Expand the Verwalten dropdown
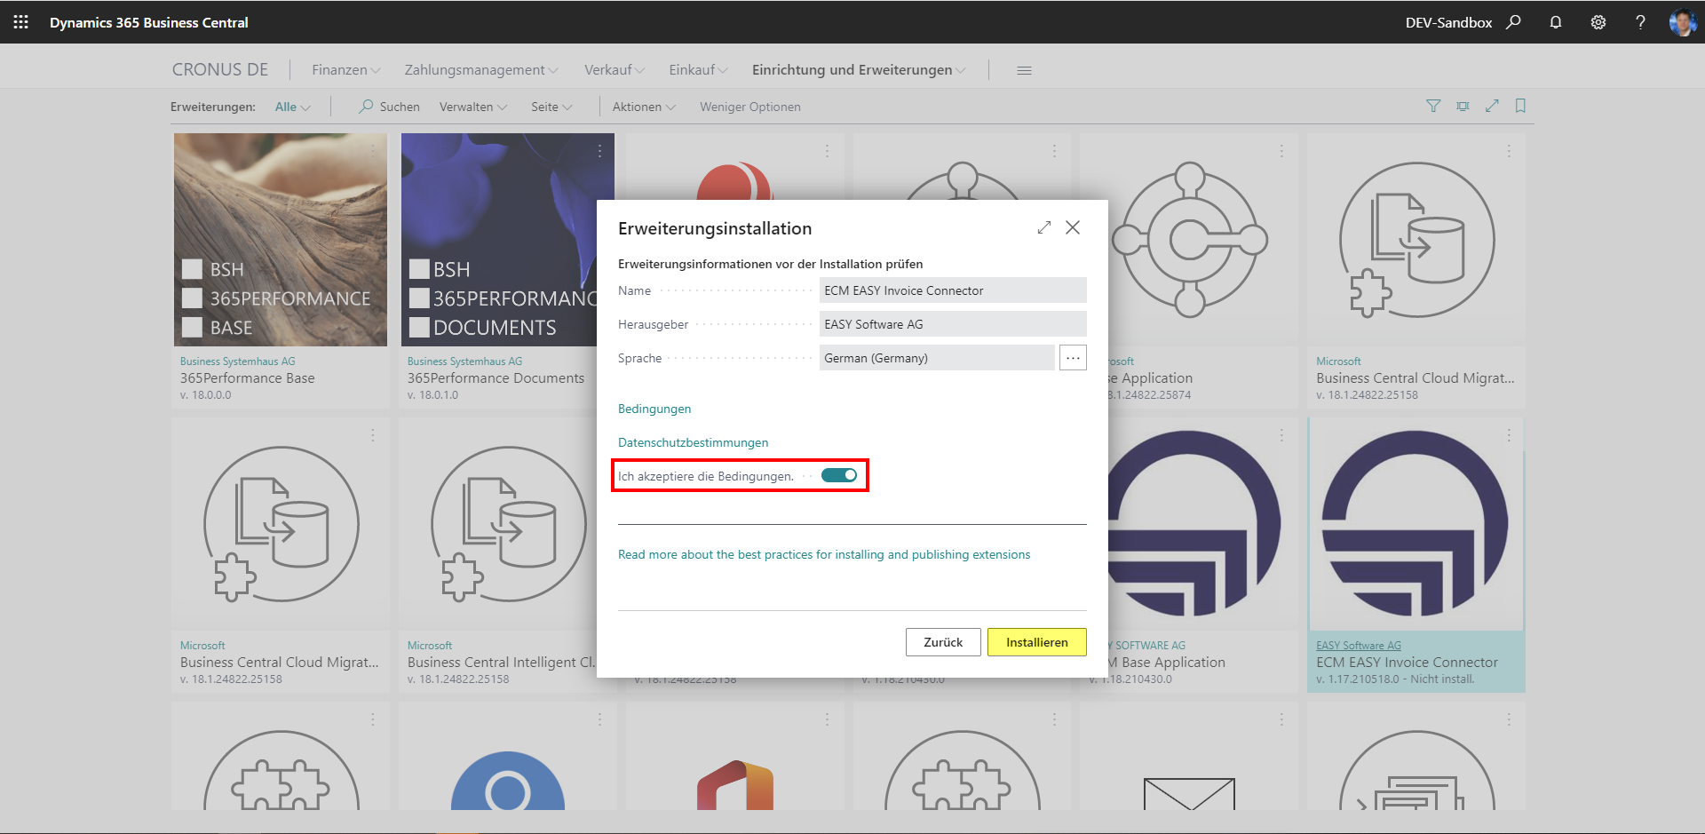The image size is (1705, 834). (x=472, y=107)
